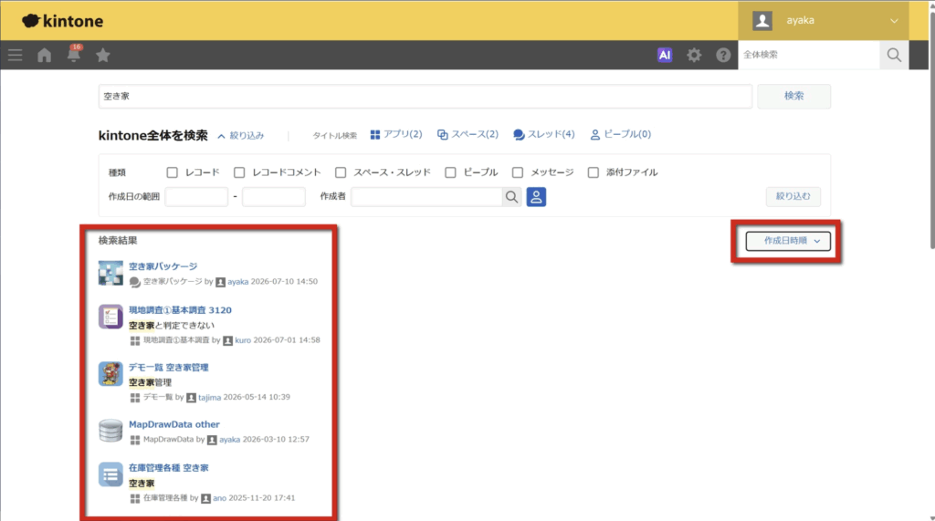Select the アプリ(2) title search tab
Image resolution: width=935 pixels, height=521 pixels.
(x=396, y=135)
